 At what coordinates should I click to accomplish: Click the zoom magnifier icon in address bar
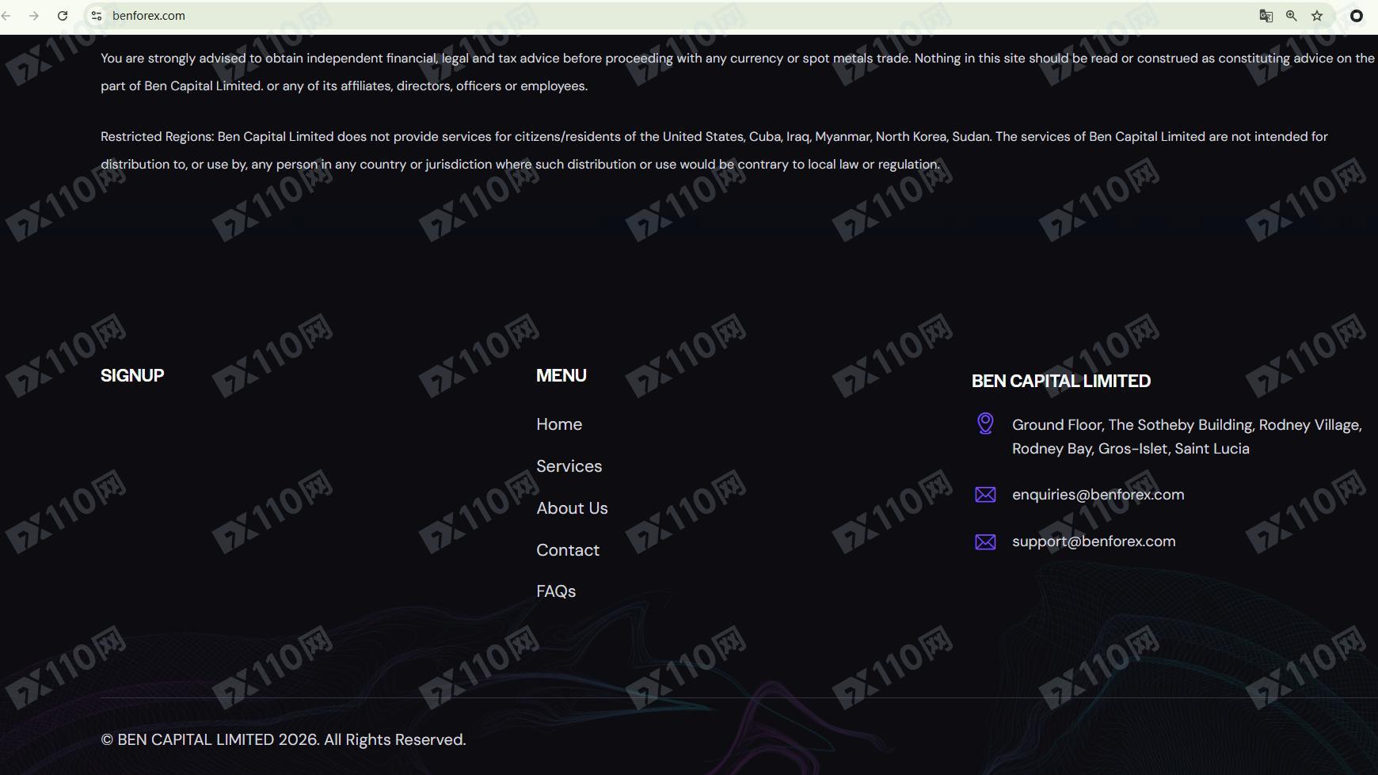(x=1292, y=16)
